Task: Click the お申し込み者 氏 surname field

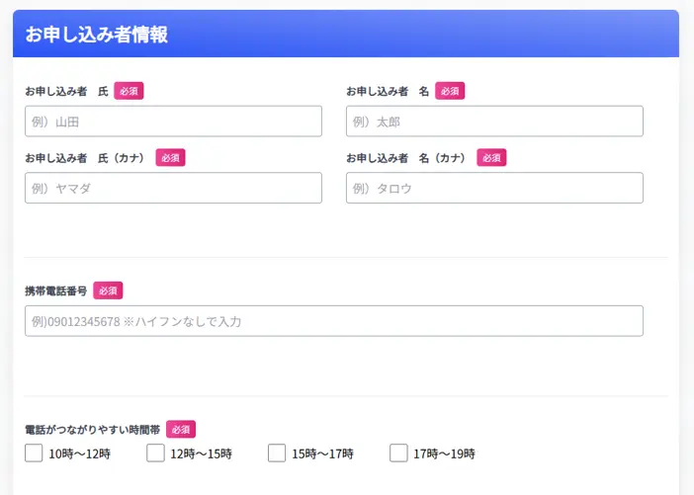Action: click(173, 122)
